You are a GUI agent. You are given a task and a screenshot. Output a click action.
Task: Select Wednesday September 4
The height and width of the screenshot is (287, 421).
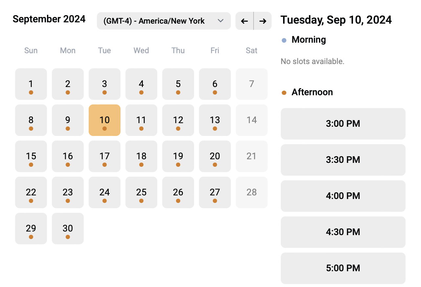[x=141, y=84]
